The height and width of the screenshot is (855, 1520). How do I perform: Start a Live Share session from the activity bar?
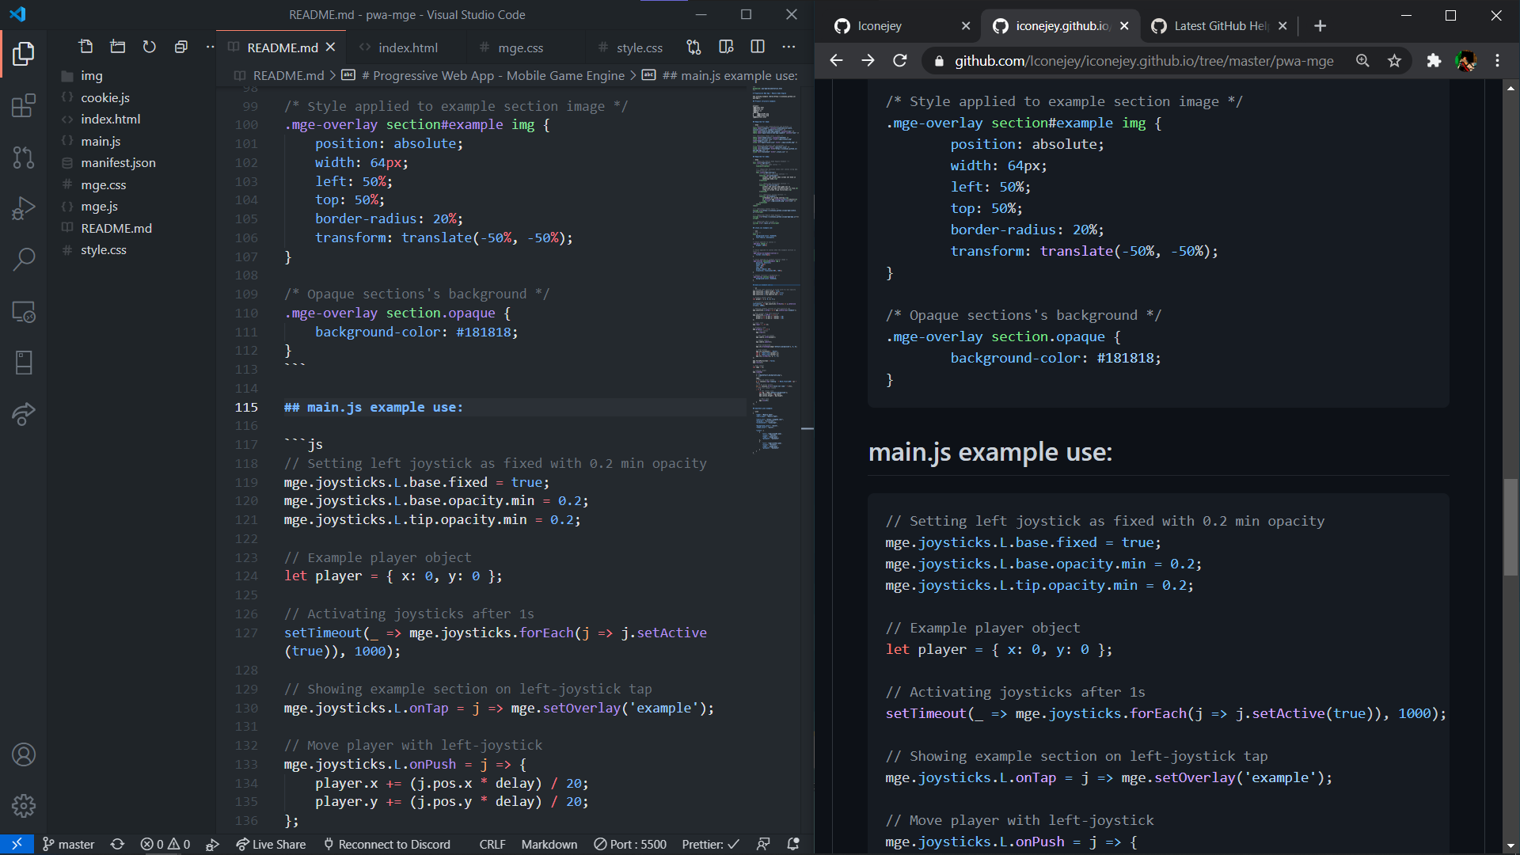(24, 414)
